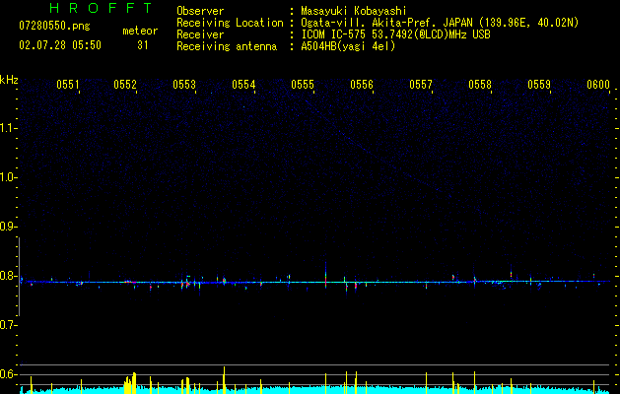Click the 'Receiver' field label

pyautogui.click(x=200, y=34)
